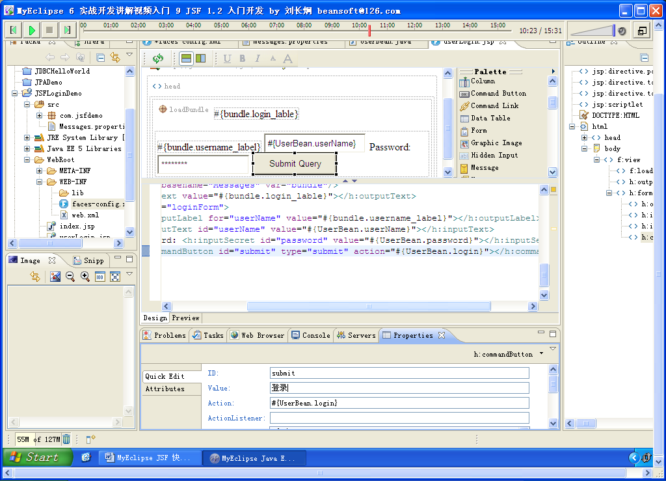This screenshot has height=481, width=666.
Task: Switch to the Snipp tab
Action: point(88,260)
